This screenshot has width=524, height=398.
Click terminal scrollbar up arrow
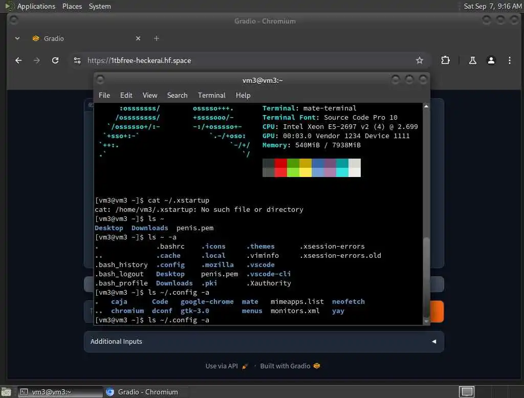pyautogui.click(x=426, y=106)
